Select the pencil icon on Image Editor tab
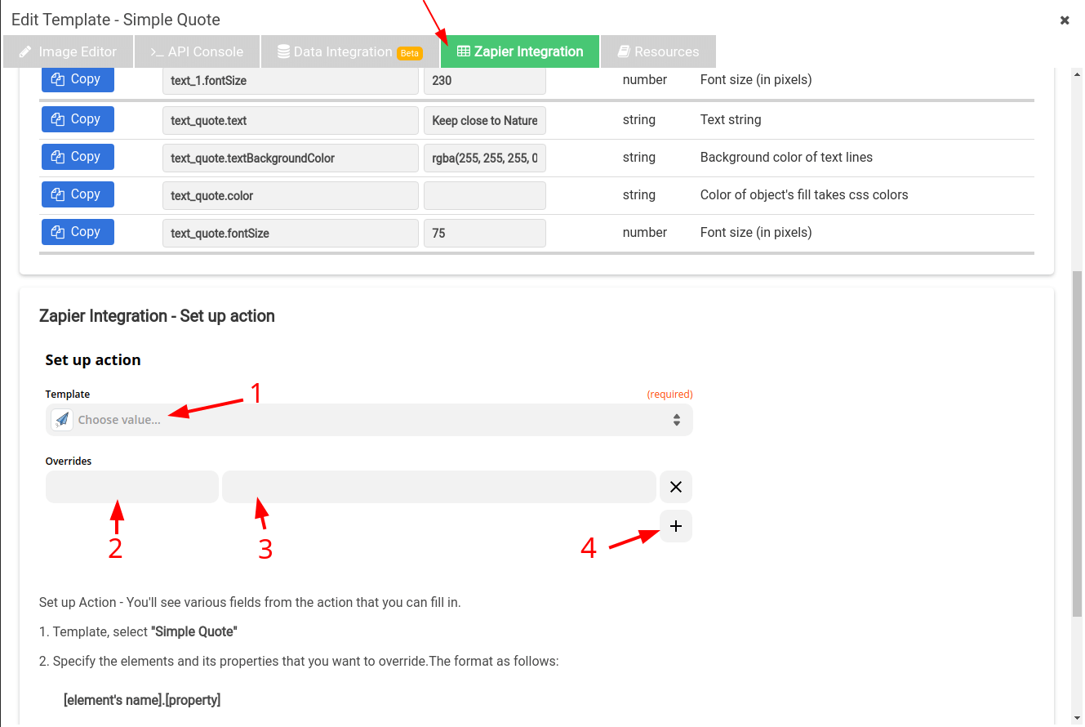Screen dimensions: 1085x727 coord(26,51)
